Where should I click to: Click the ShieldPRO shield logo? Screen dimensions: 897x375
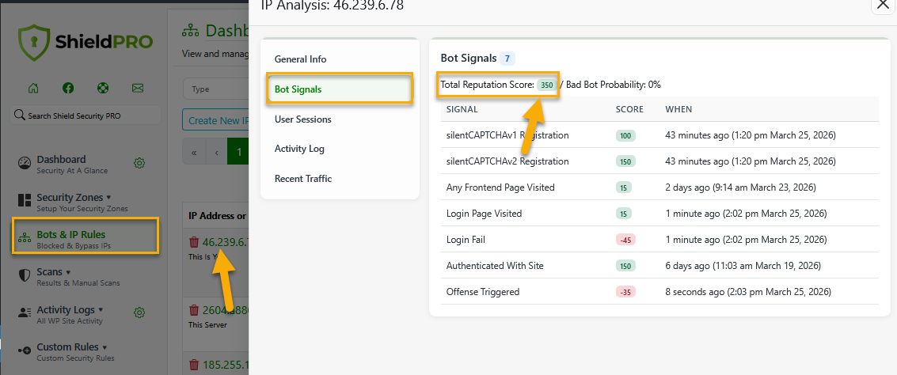33,43
